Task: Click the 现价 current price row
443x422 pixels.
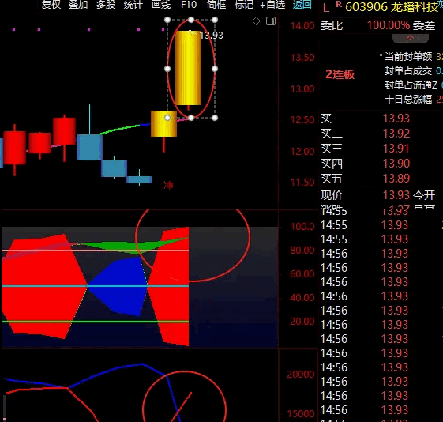Action: point(365,195)
